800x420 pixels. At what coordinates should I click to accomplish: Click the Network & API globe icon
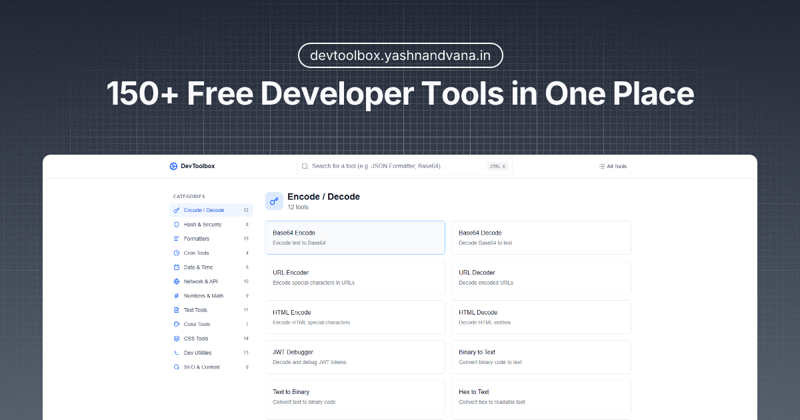point(177,281)
